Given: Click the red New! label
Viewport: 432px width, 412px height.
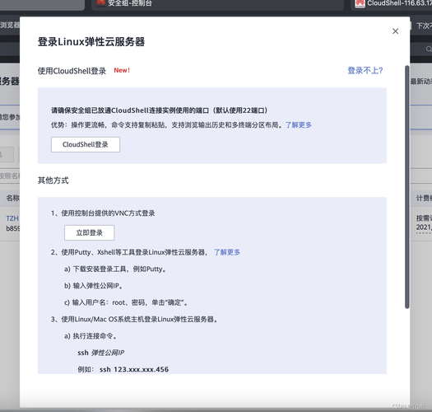Looking at the screenshot, I should coord(122,70).
